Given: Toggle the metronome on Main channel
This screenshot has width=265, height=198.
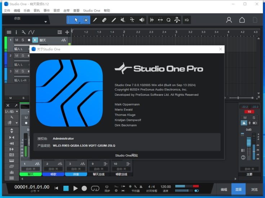Looking at the screenshot, I should click(x=244, y=123).
